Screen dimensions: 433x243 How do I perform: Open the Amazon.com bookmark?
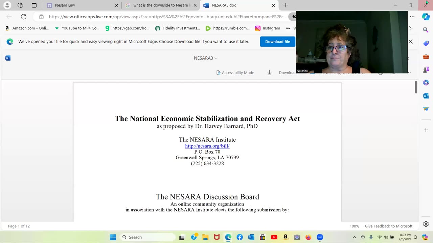tap(27, 28)
